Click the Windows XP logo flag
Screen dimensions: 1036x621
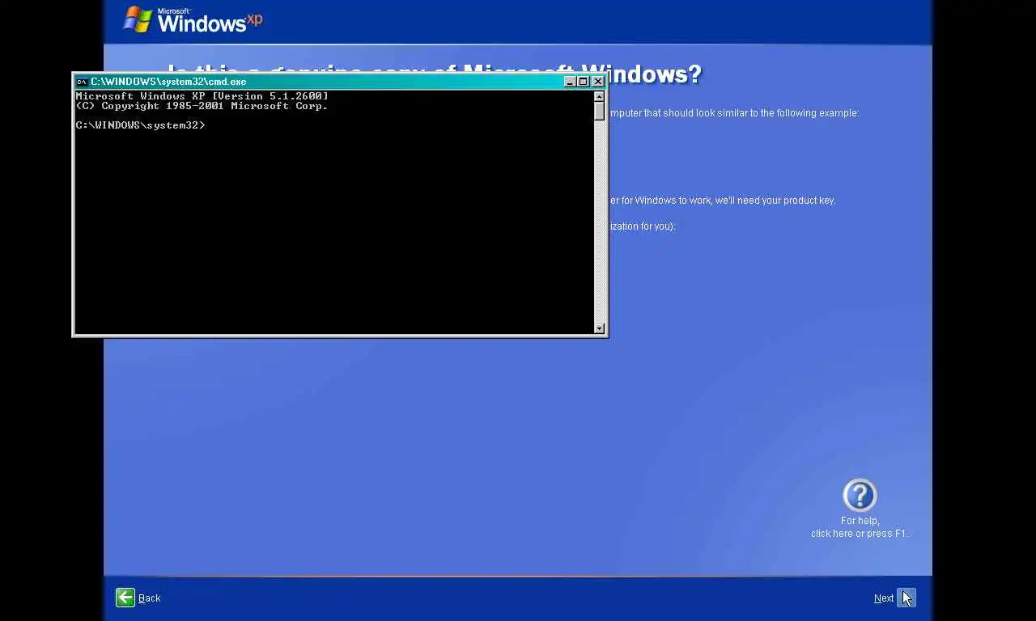(x=138, y=19)
